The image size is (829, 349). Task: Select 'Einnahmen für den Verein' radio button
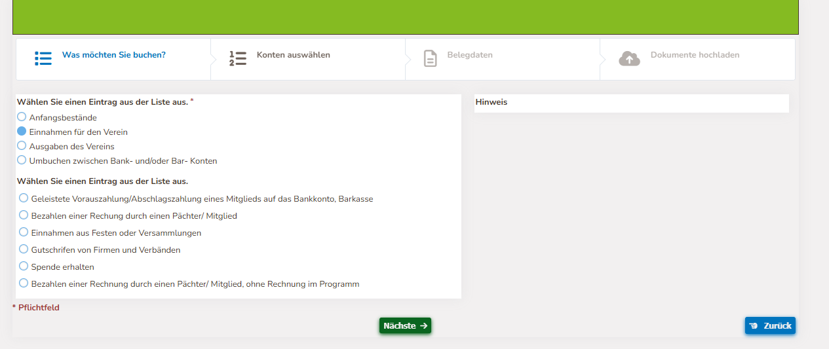coord(22,132)
